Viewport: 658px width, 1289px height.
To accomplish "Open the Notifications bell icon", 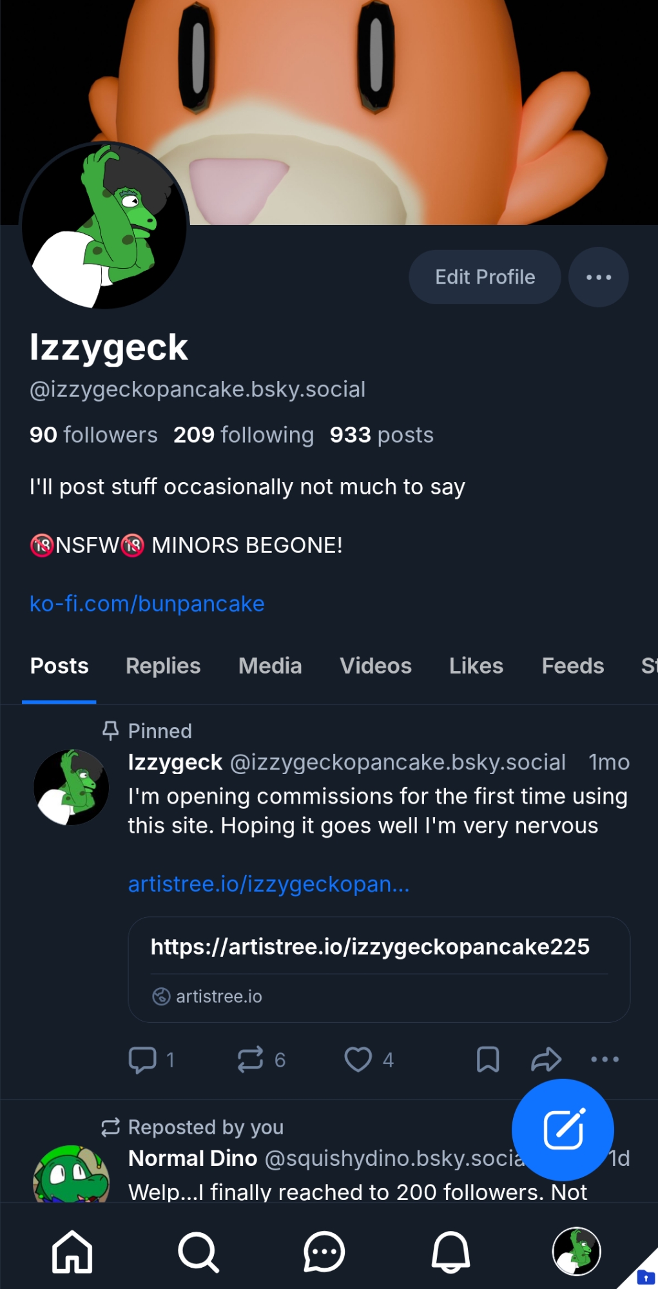I will click(x=450, y=1252).
